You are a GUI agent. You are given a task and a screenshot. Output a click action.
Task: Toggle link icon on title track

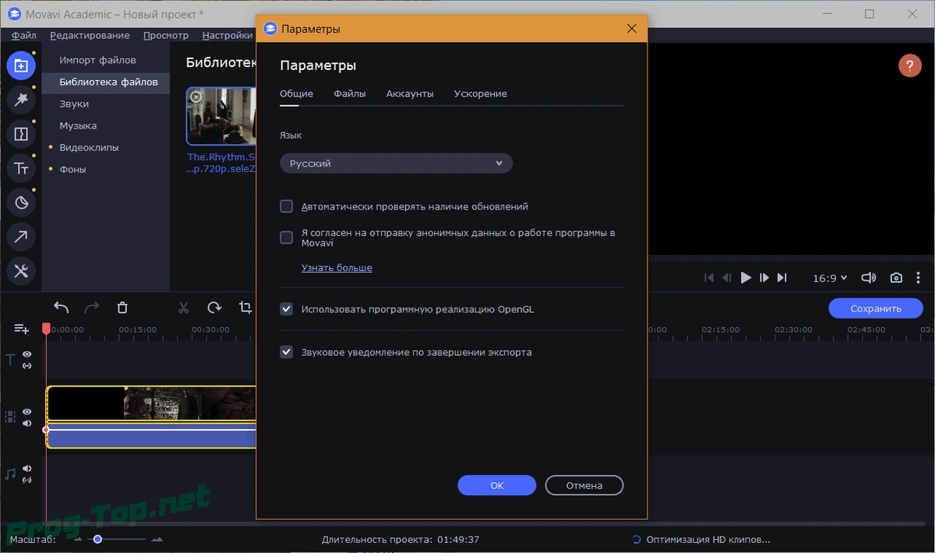[x=27, y=366]
